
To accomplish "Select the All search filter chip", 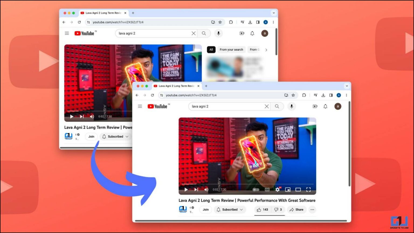I will [211, 50].
